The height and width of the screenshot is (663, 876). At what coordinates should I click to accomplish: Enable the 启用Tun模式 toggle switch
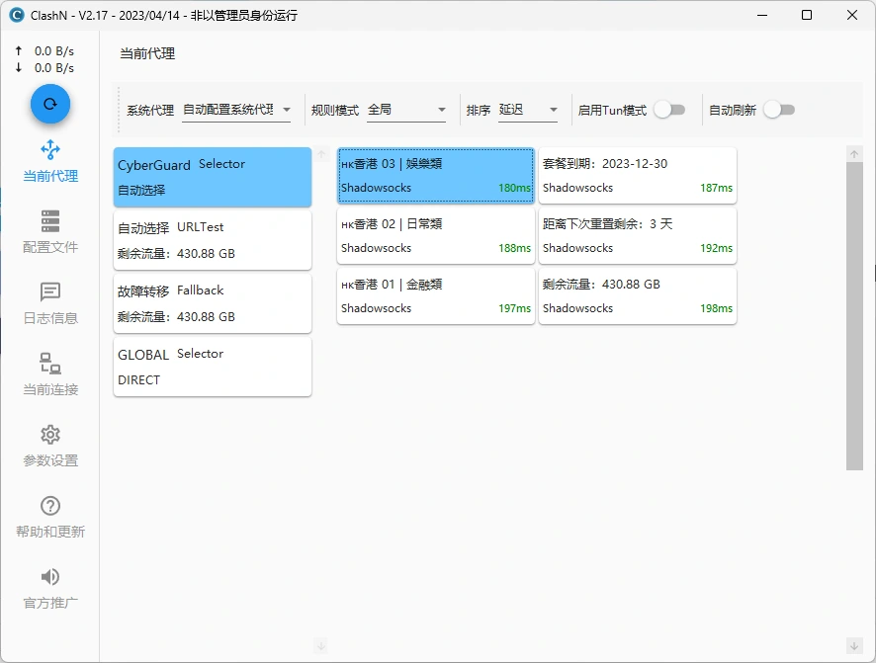point(669,110)
